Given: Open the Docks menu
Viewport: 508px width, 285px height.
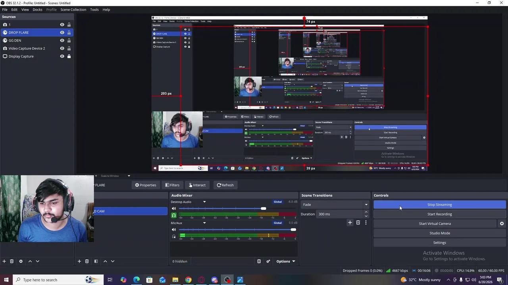Looking at the screenshot, I should pyautogui.click(x=37, y=9).
